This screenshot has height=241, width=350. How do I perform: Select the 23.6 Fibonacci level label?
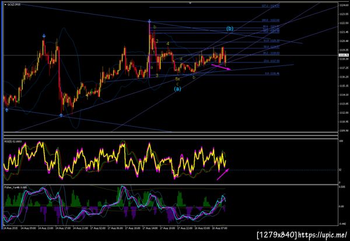pos(271,61)
